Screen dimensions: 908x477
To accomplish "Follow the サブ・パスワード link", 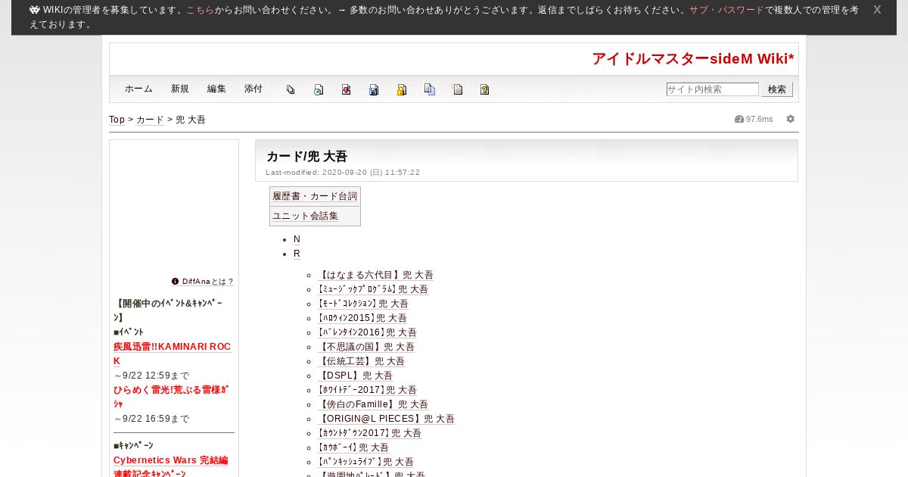I will click(x=726, y=10).
